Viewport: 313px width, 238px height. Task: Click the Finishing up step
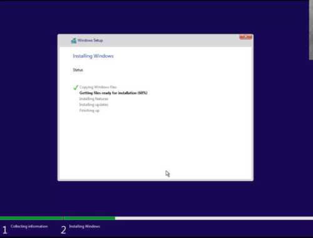(90, 110)
